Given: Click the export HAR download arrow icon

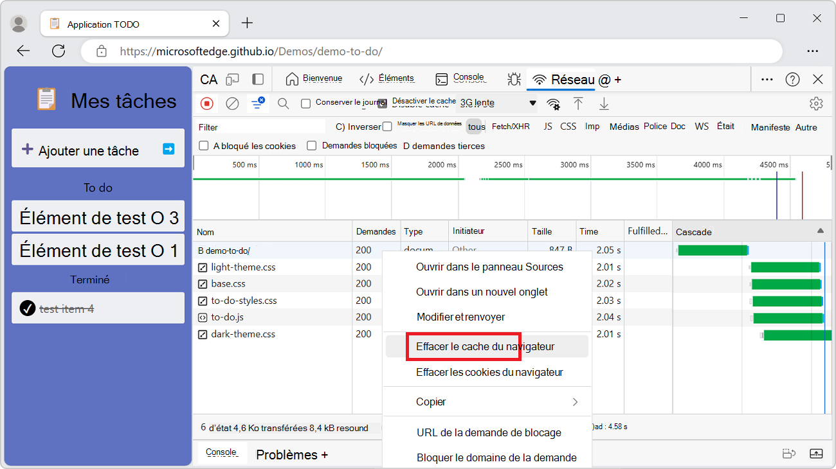Looking at the screenshot, I should [604, 103].
